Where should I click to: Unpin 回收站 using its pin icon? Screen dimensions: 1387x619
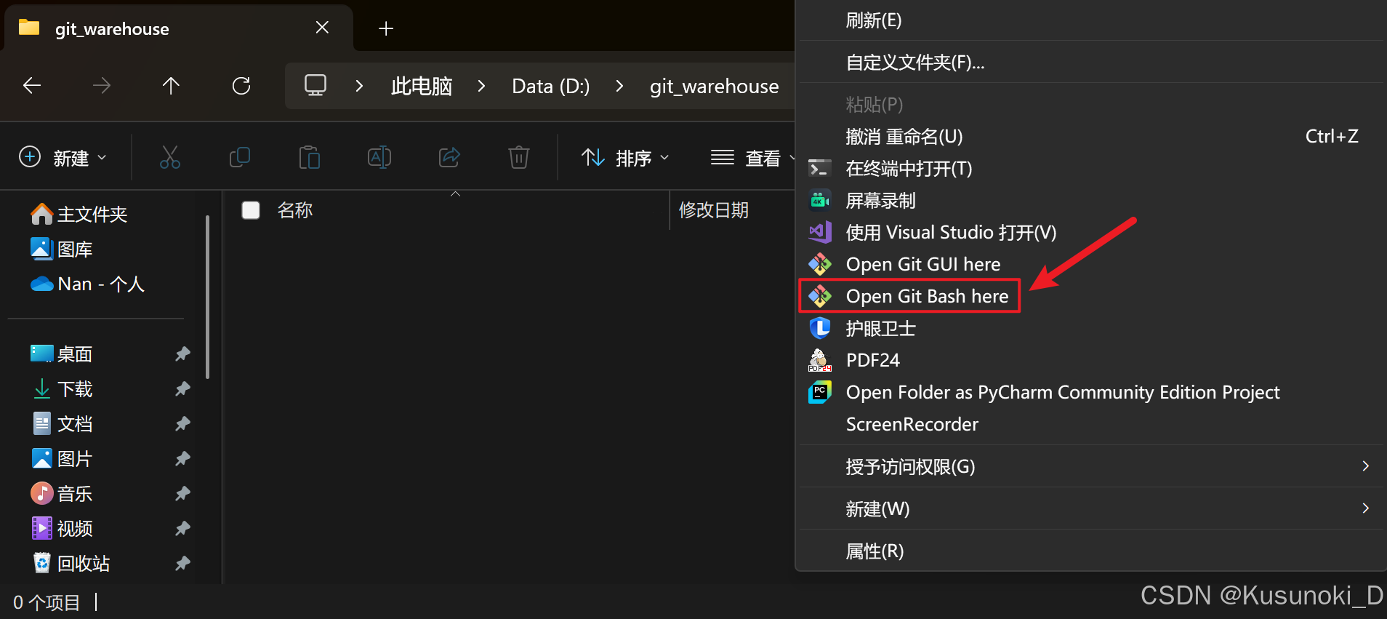pos(182,563)
